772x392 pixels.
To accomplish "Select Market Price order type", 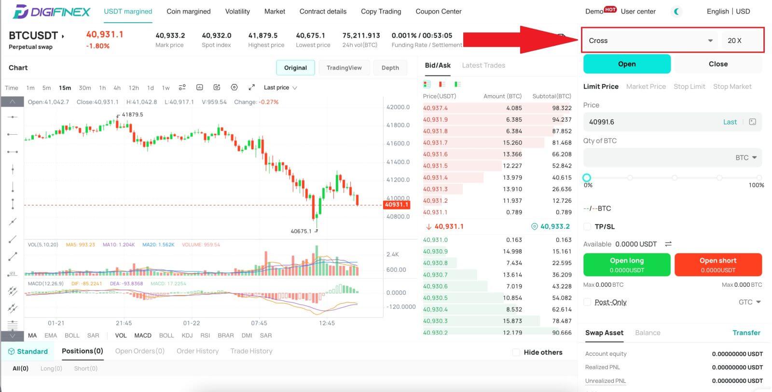I will click(x=646, y=86).
